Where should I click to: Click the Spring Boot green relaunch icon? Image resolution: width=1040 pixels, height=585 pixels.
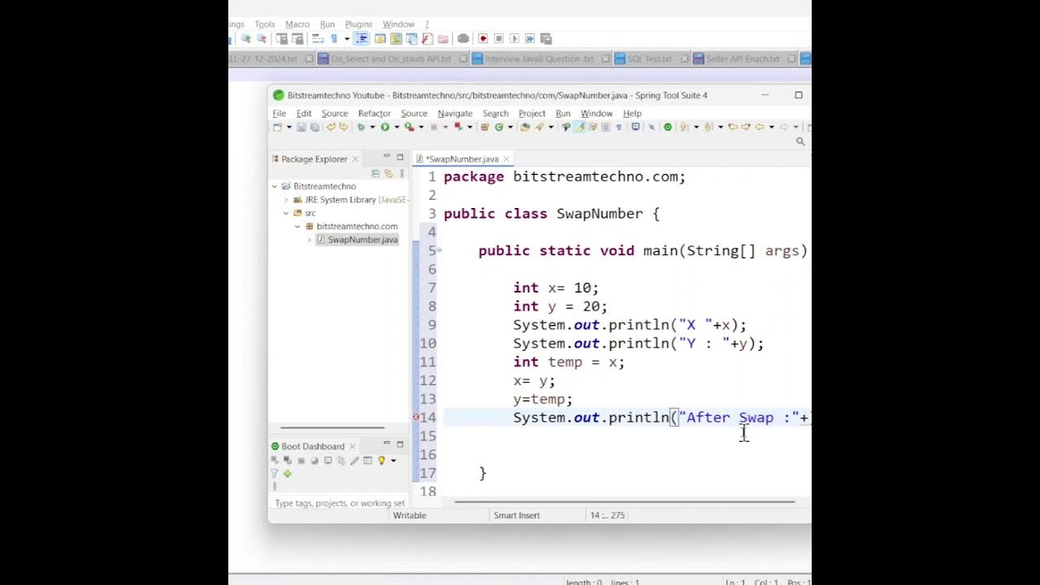click(668, 127)
